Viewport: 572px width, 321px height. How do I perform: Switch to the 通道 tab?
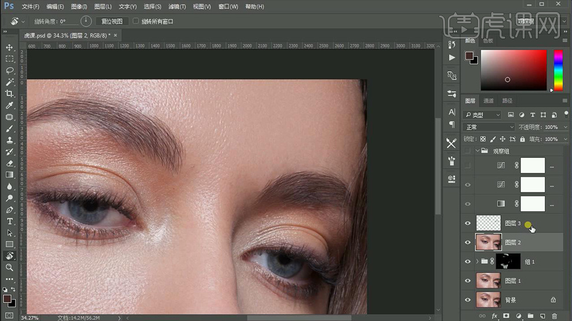tap(488, 100)
